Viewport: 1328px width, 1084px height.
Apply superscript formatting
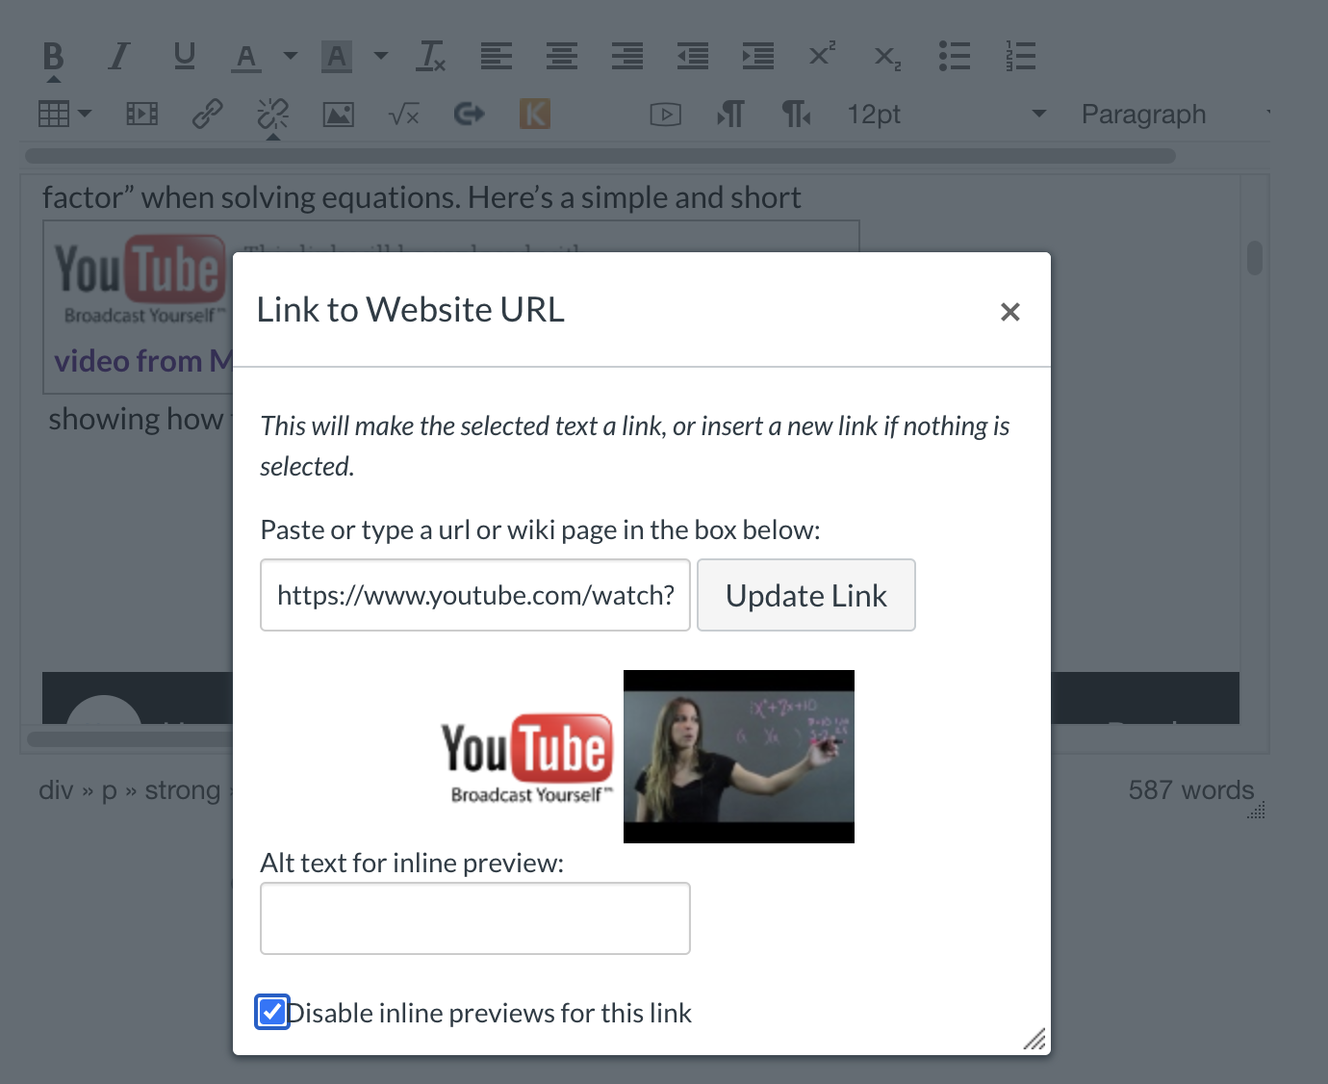(823, 54)
